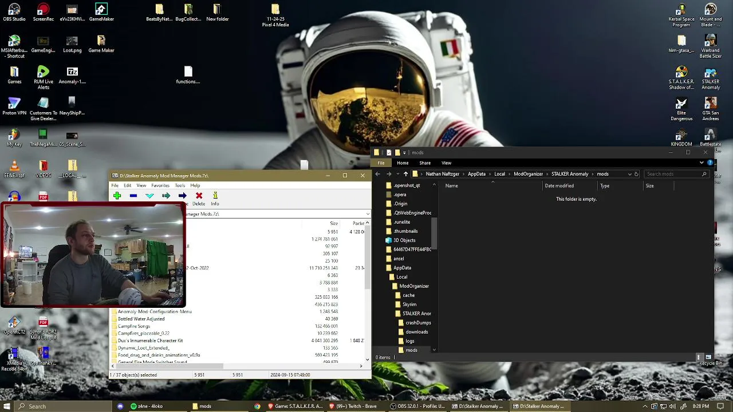
Task: Open OBS Studio desktop icon
Action: (14, 12)
